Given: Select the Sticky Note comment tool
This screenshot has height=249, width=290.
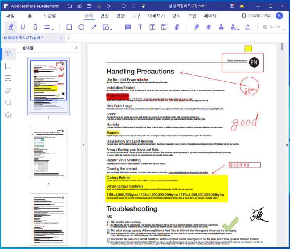Looking at the screenshot, I should (128, 27).
